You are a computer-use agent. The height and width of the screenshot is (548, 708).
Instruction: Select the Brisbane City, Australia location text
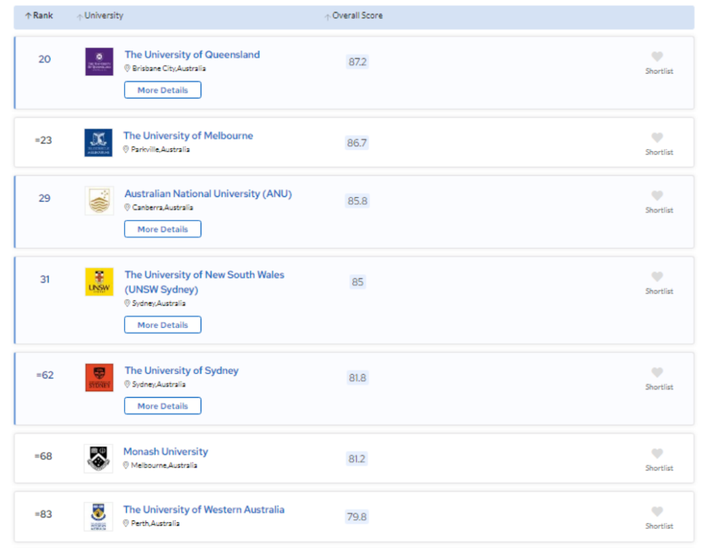pos(169,68)
